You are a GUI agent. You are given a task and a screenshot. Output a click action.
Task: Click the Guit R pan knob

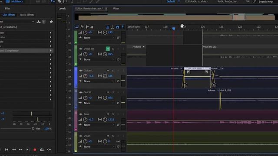point(105,97)
